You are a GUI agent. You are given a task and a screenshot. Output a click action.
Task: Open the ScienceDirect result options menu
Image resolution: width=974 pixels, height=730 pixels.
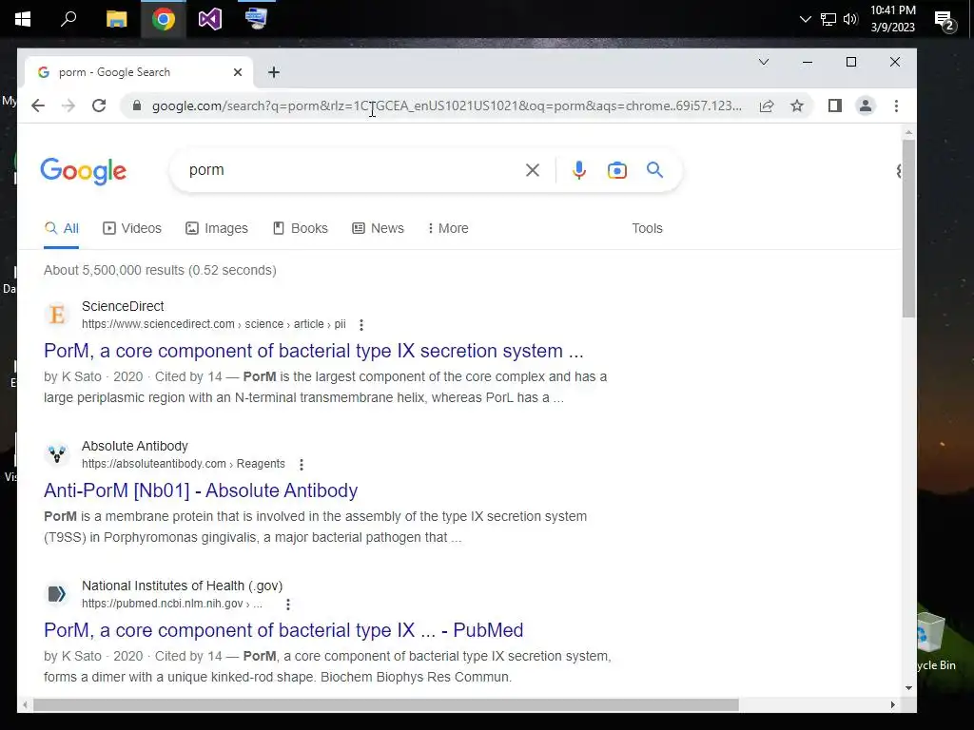[360, 325]
